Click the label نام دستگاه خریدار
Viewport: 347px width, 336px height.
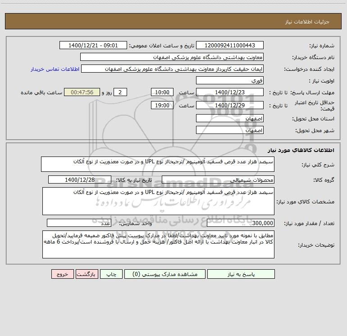point(313,57)
